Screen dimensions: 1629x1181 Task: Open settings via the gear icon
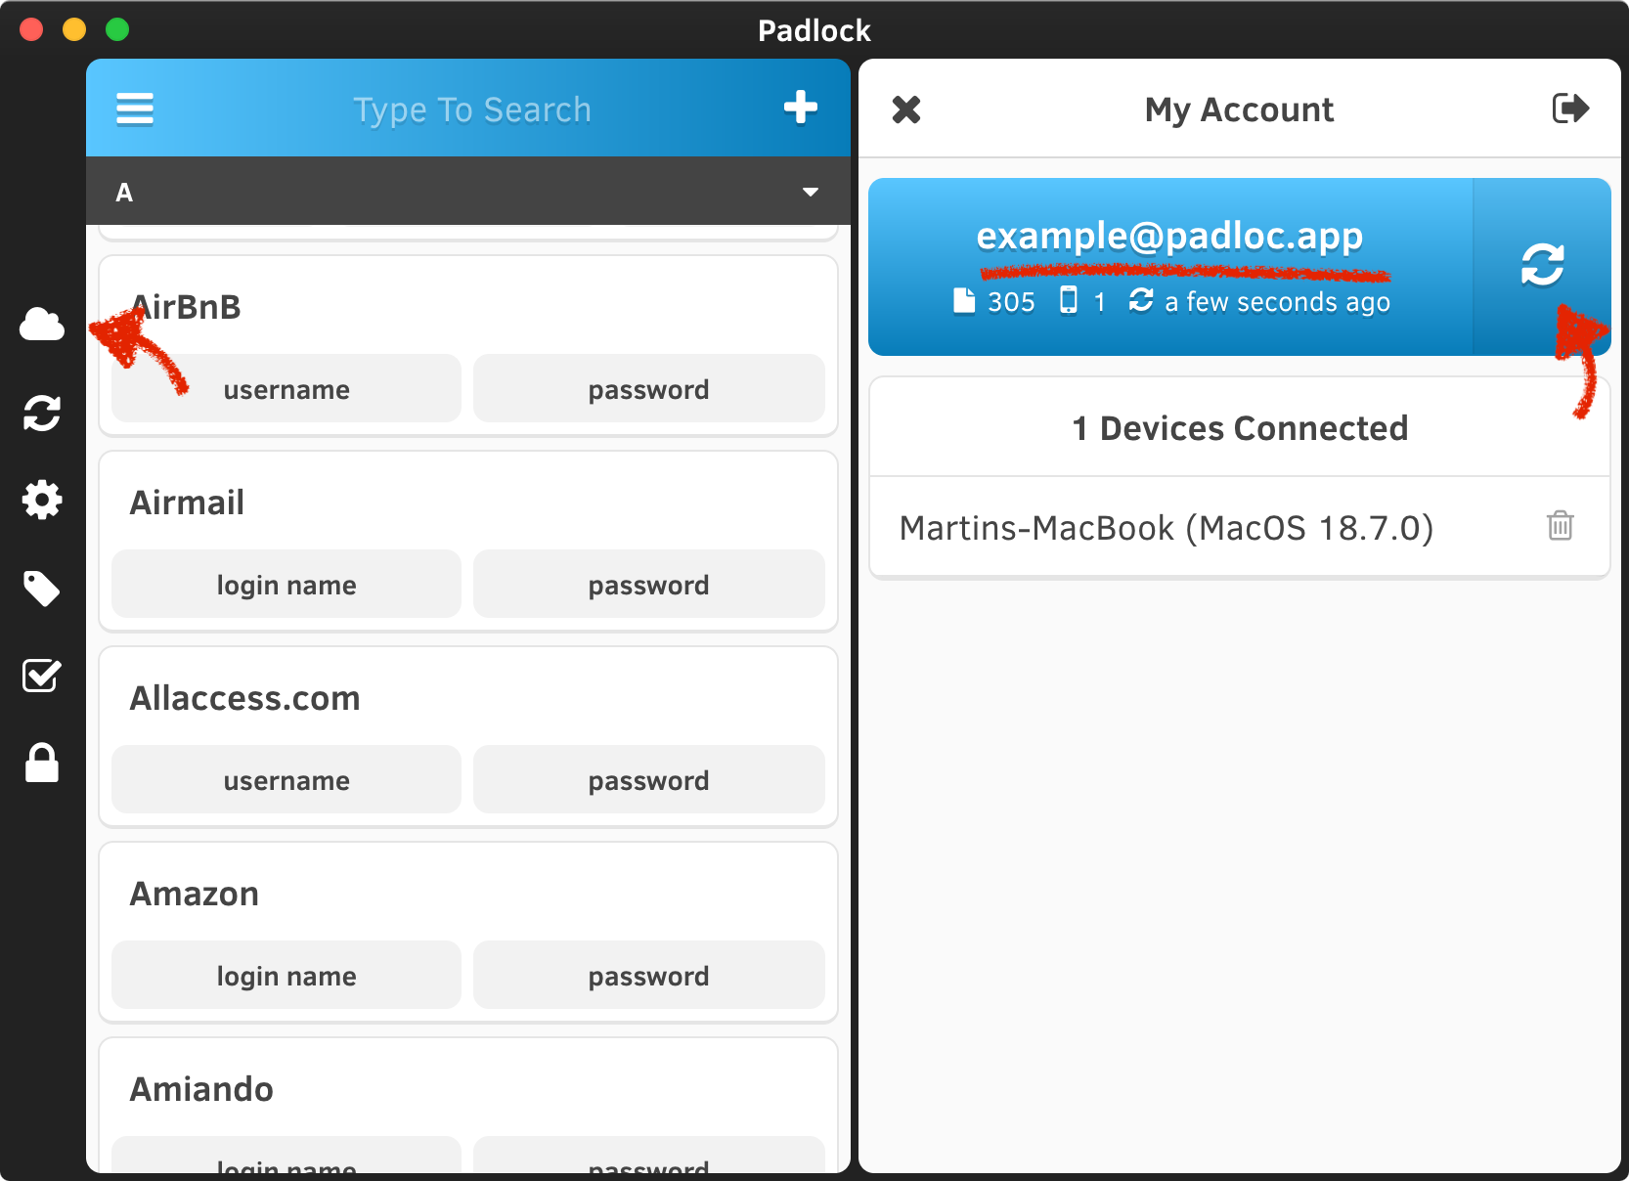(42, 501)
